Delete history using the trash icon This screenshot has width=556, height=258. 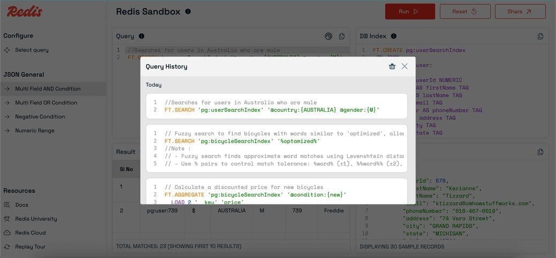point(392,66)
